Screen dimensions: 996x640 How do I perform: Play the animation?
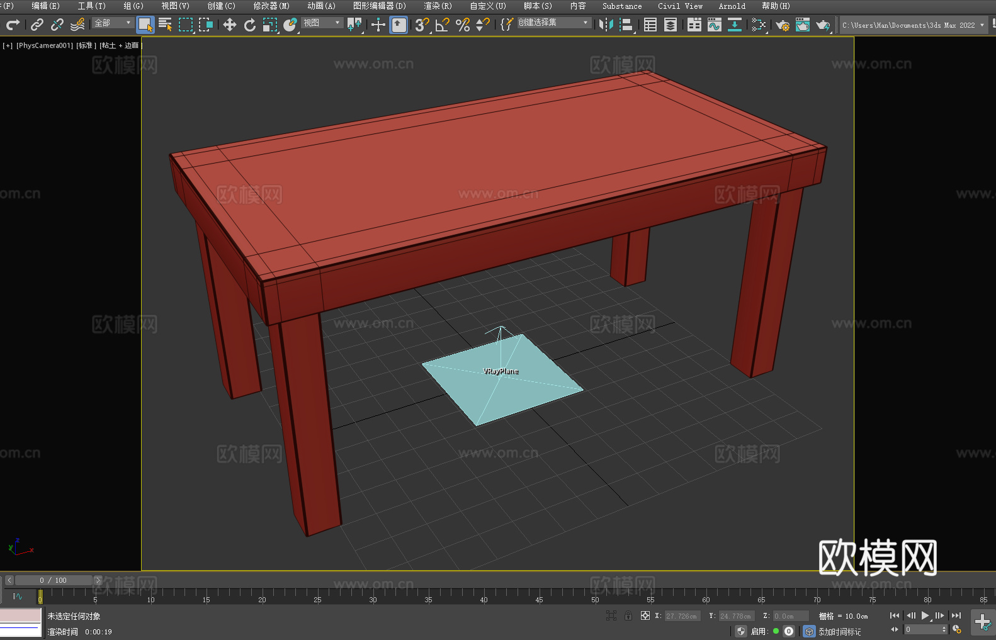click(x=925, y=615)
